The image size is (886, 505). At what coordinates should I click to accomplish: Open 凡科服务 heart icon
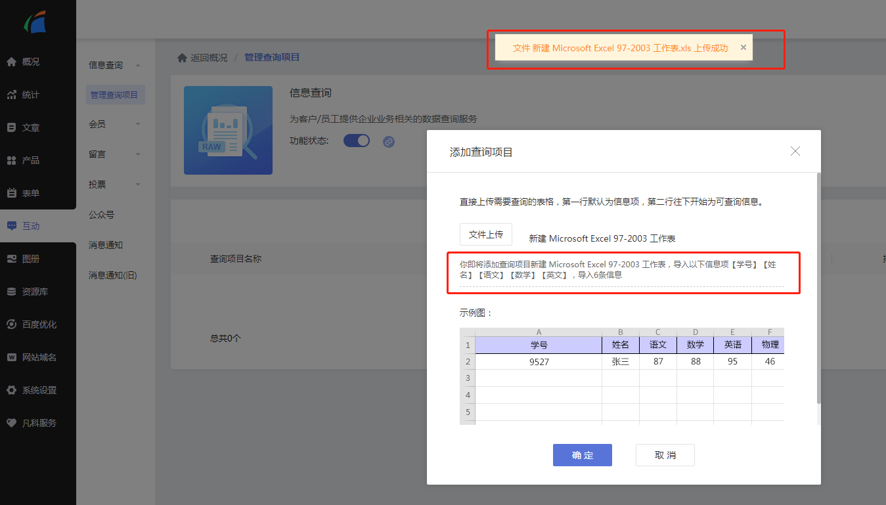tap(11, 423)
